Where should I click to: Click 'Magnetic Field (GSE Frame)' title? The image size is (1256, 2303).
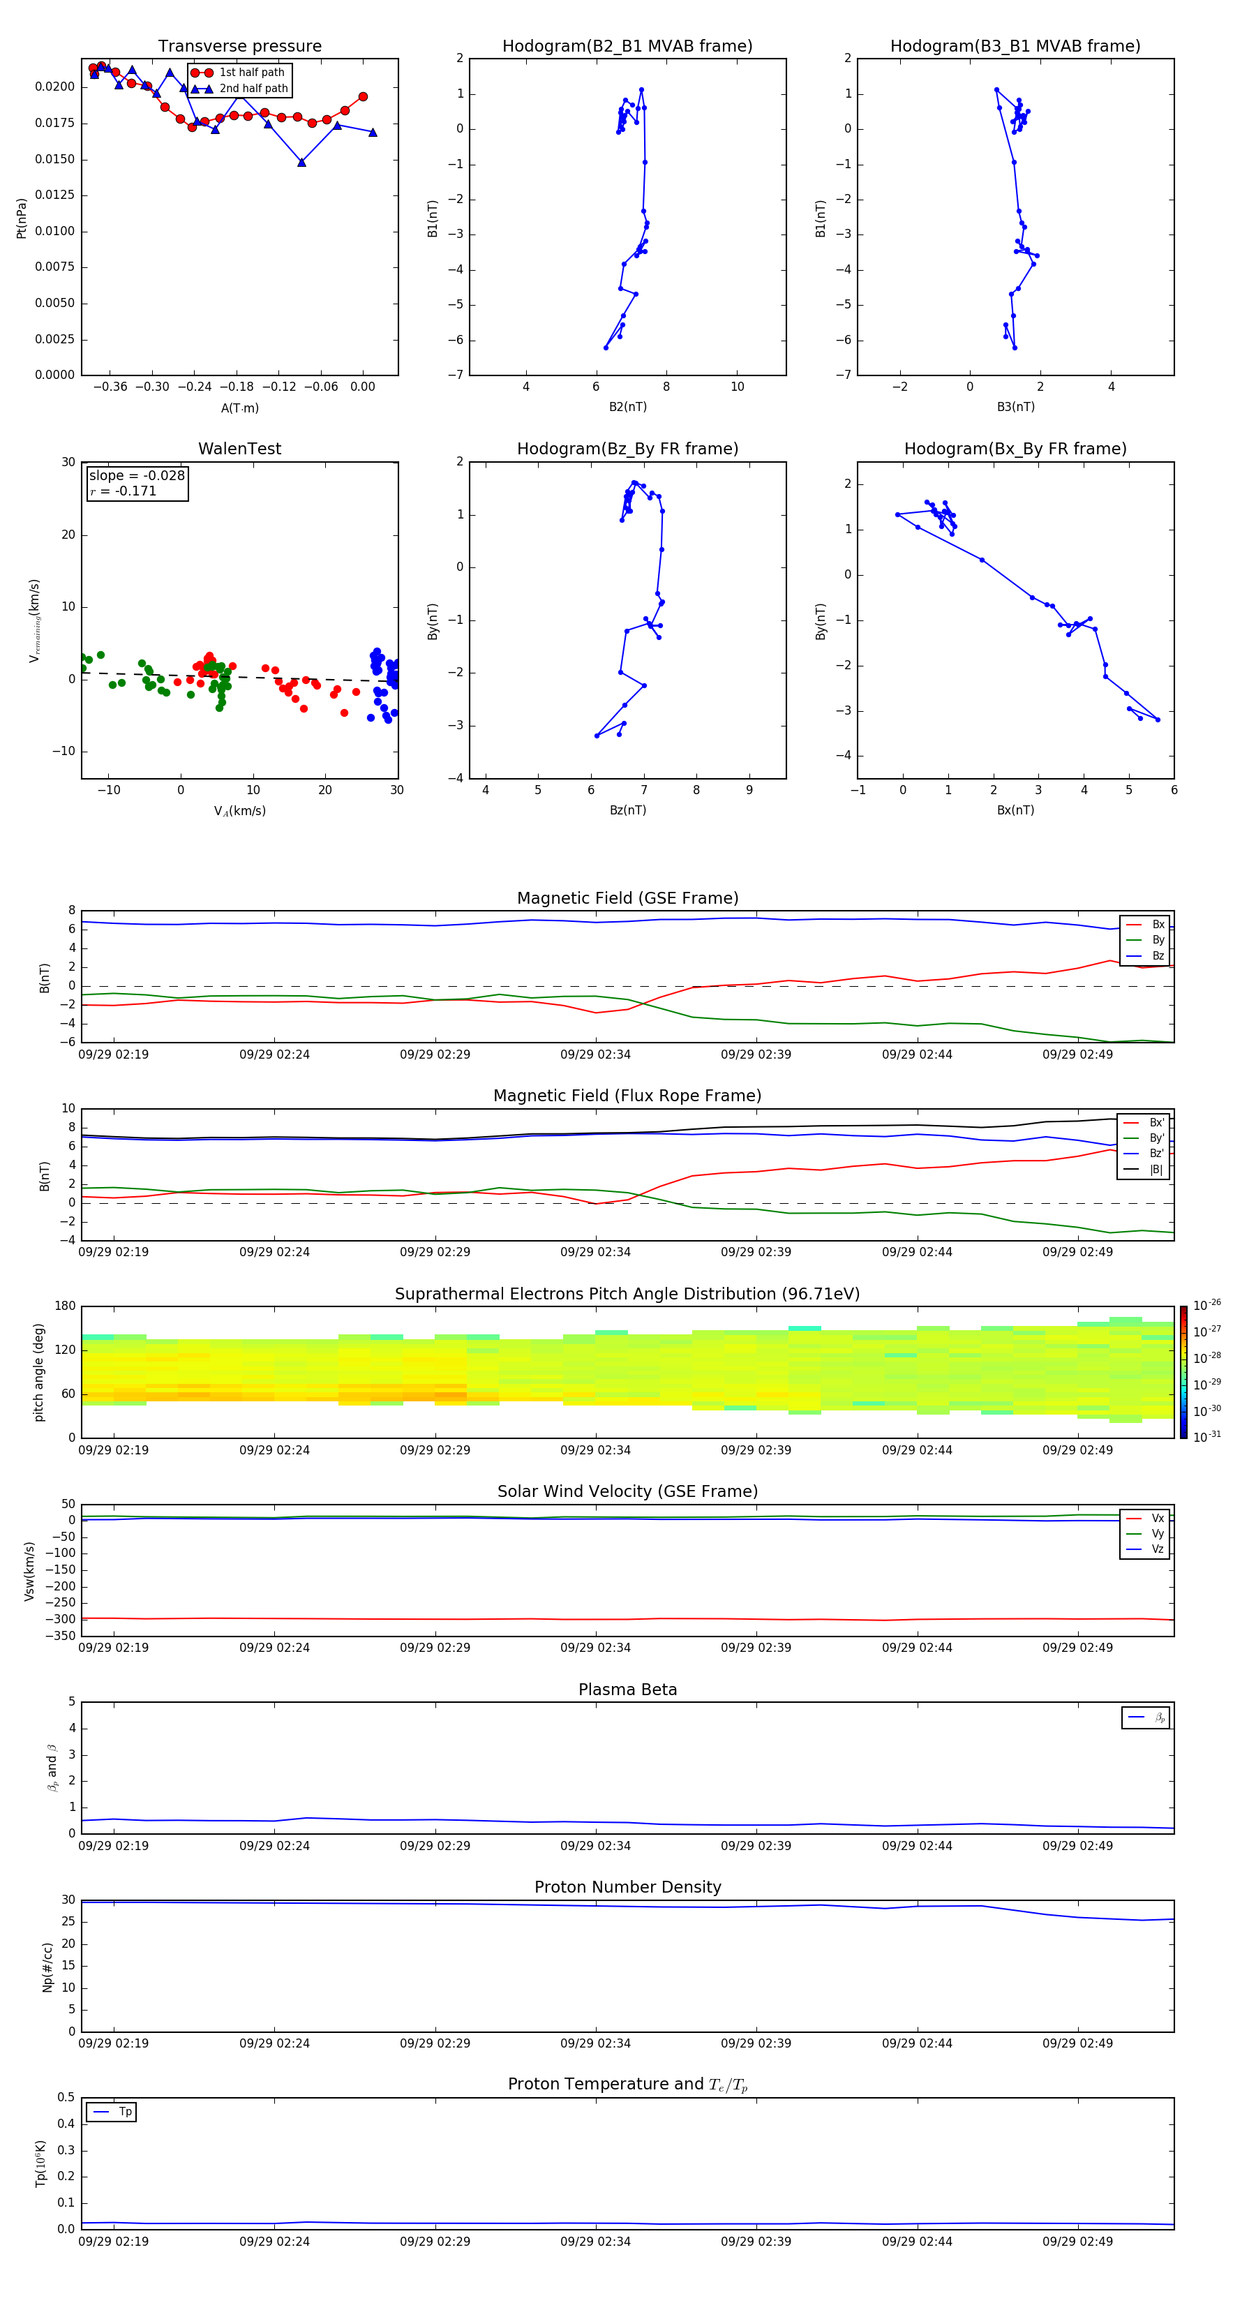coord(627,898)
